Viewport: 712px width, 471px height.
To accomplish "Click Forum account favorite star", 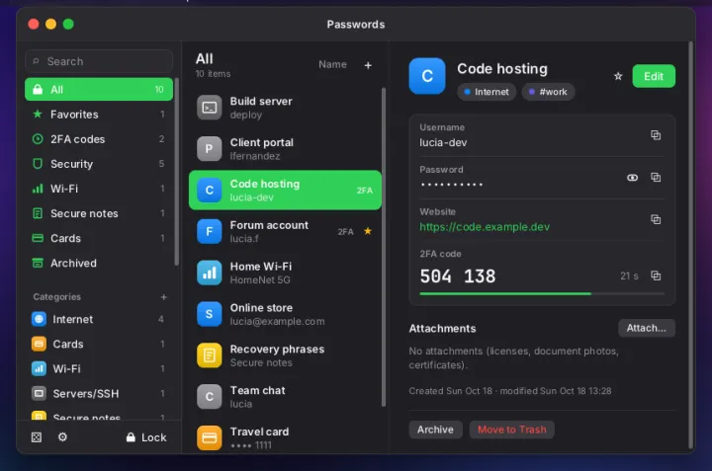I will pyautogui.click(x=368, y=231).
